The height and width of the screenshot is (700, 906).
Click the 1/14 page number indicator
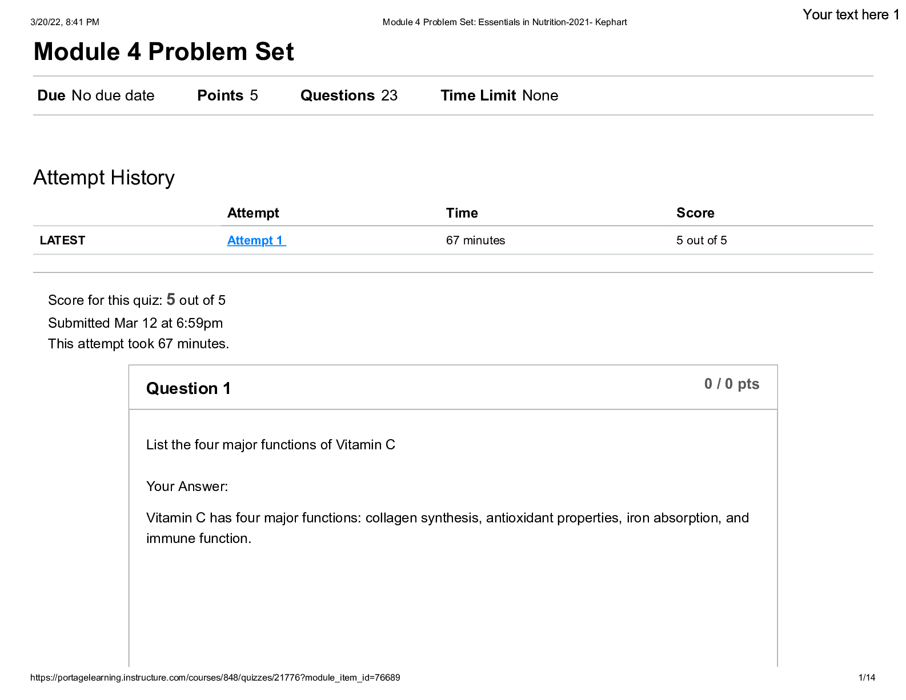click(x=866, y=678)
